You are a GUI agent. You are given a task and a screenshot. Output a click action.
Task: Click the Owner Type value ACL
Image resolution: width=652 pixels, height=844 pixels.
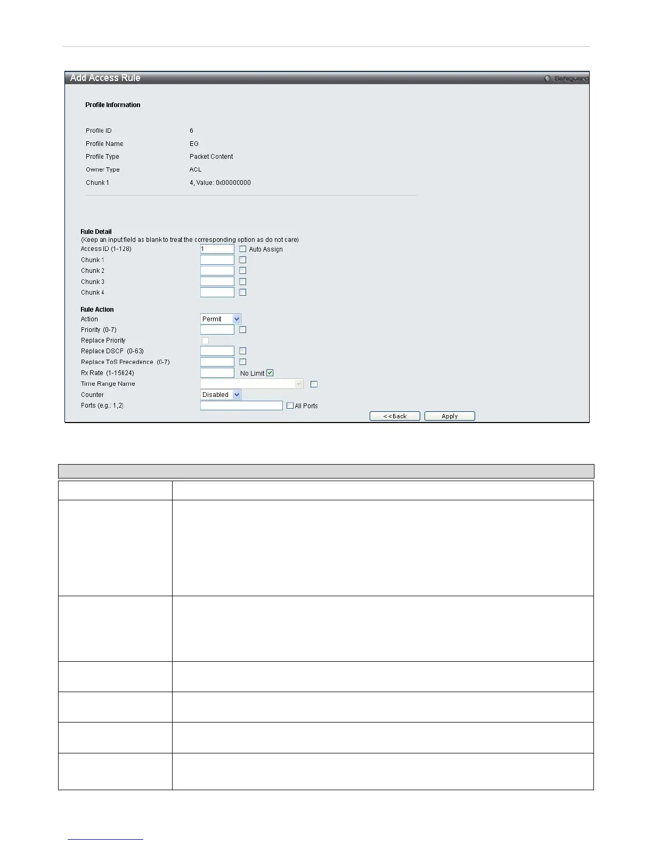[x=195, y=169]
